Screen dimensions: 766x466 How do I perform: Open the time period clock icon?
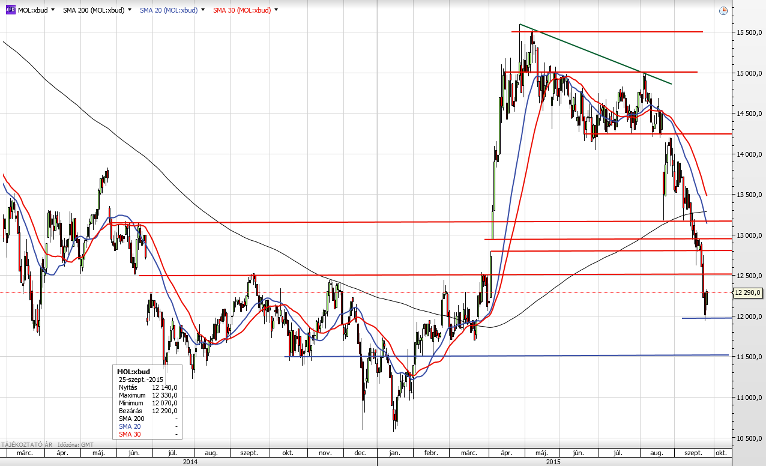[x=723, y=10]
